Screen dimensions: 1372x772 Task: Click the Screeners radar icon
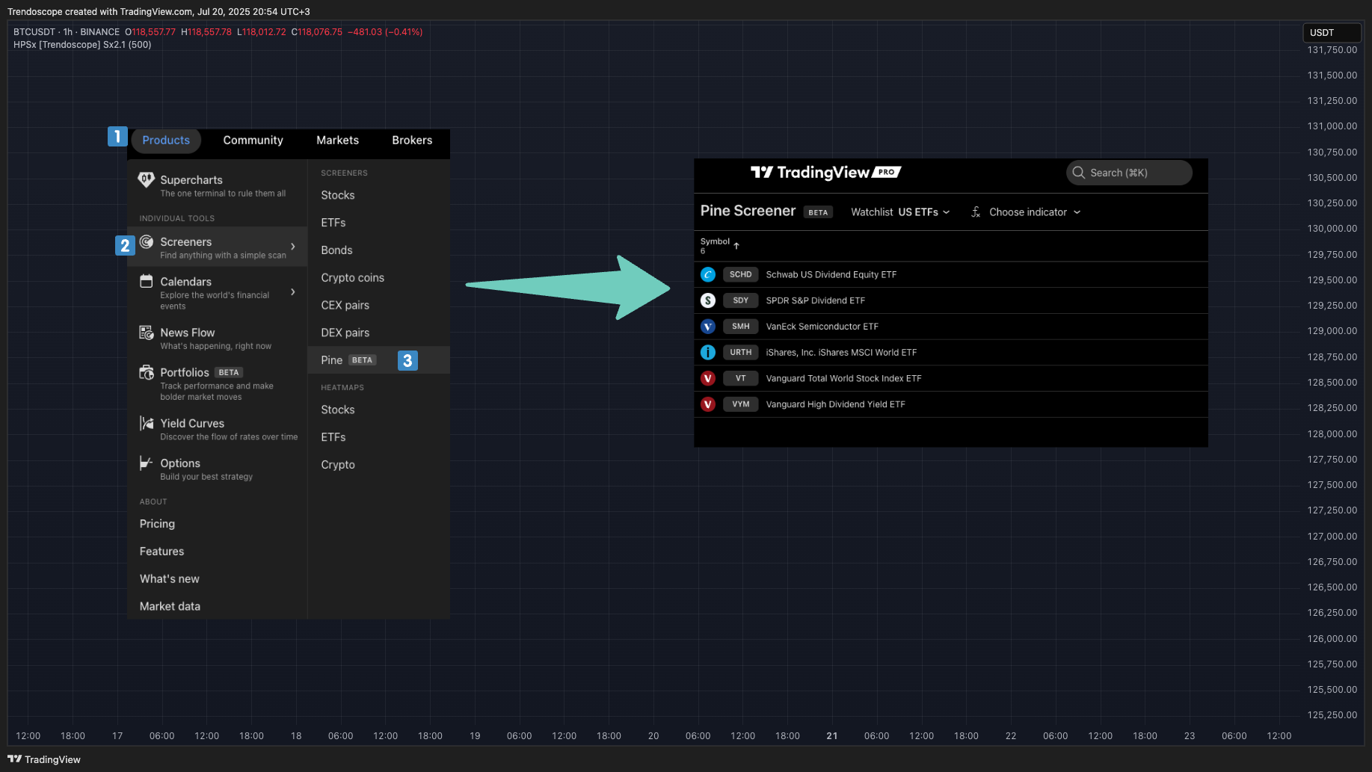[147, 242]
